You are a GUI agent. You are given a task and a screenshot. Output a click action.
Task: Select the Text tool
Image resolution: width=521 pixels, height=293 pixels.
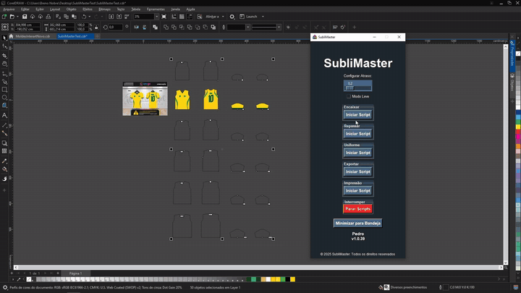click(4, 116)
